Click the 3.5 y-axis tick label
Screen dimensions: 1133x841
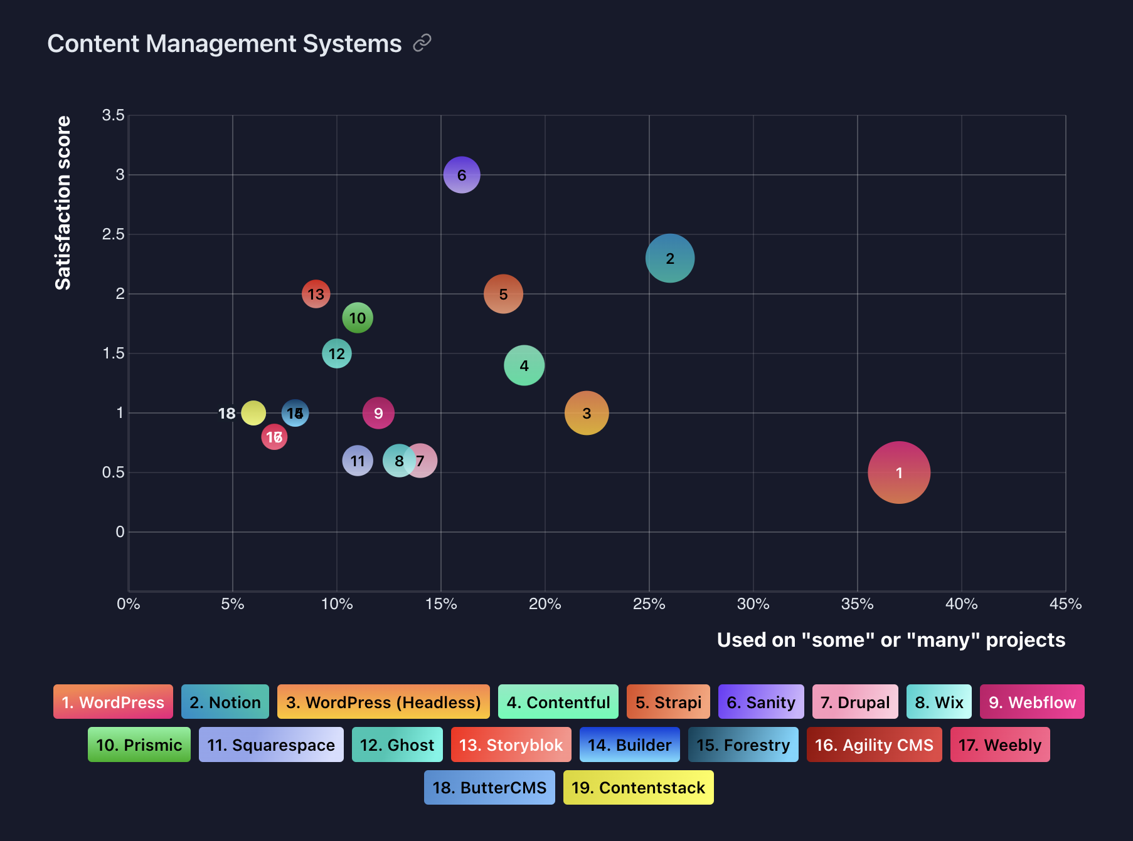click(114, 115)
